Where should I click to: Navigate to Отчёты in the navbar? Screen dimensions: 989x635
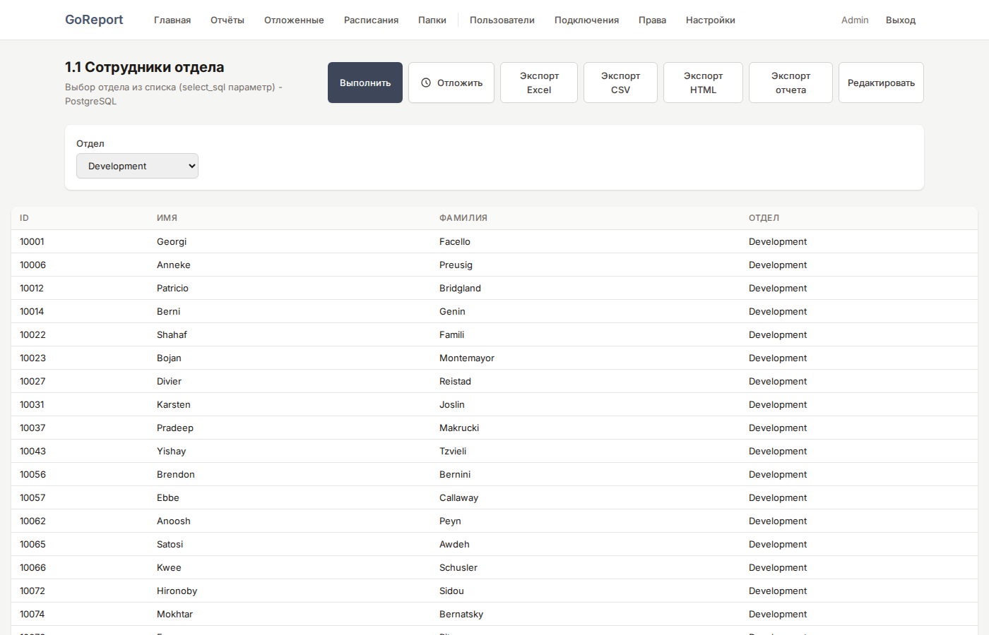(227, 20)
